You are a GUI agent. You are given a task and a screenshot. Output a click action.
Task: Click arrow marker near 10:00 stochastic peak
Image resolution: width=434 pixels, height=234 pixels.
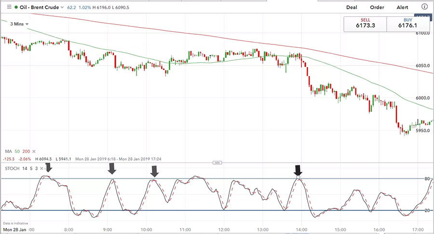point(154,171)
